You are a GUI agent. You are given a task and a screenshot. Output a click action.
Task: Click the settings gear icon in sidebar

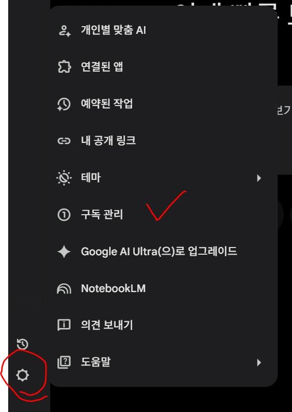click(23, 375)
